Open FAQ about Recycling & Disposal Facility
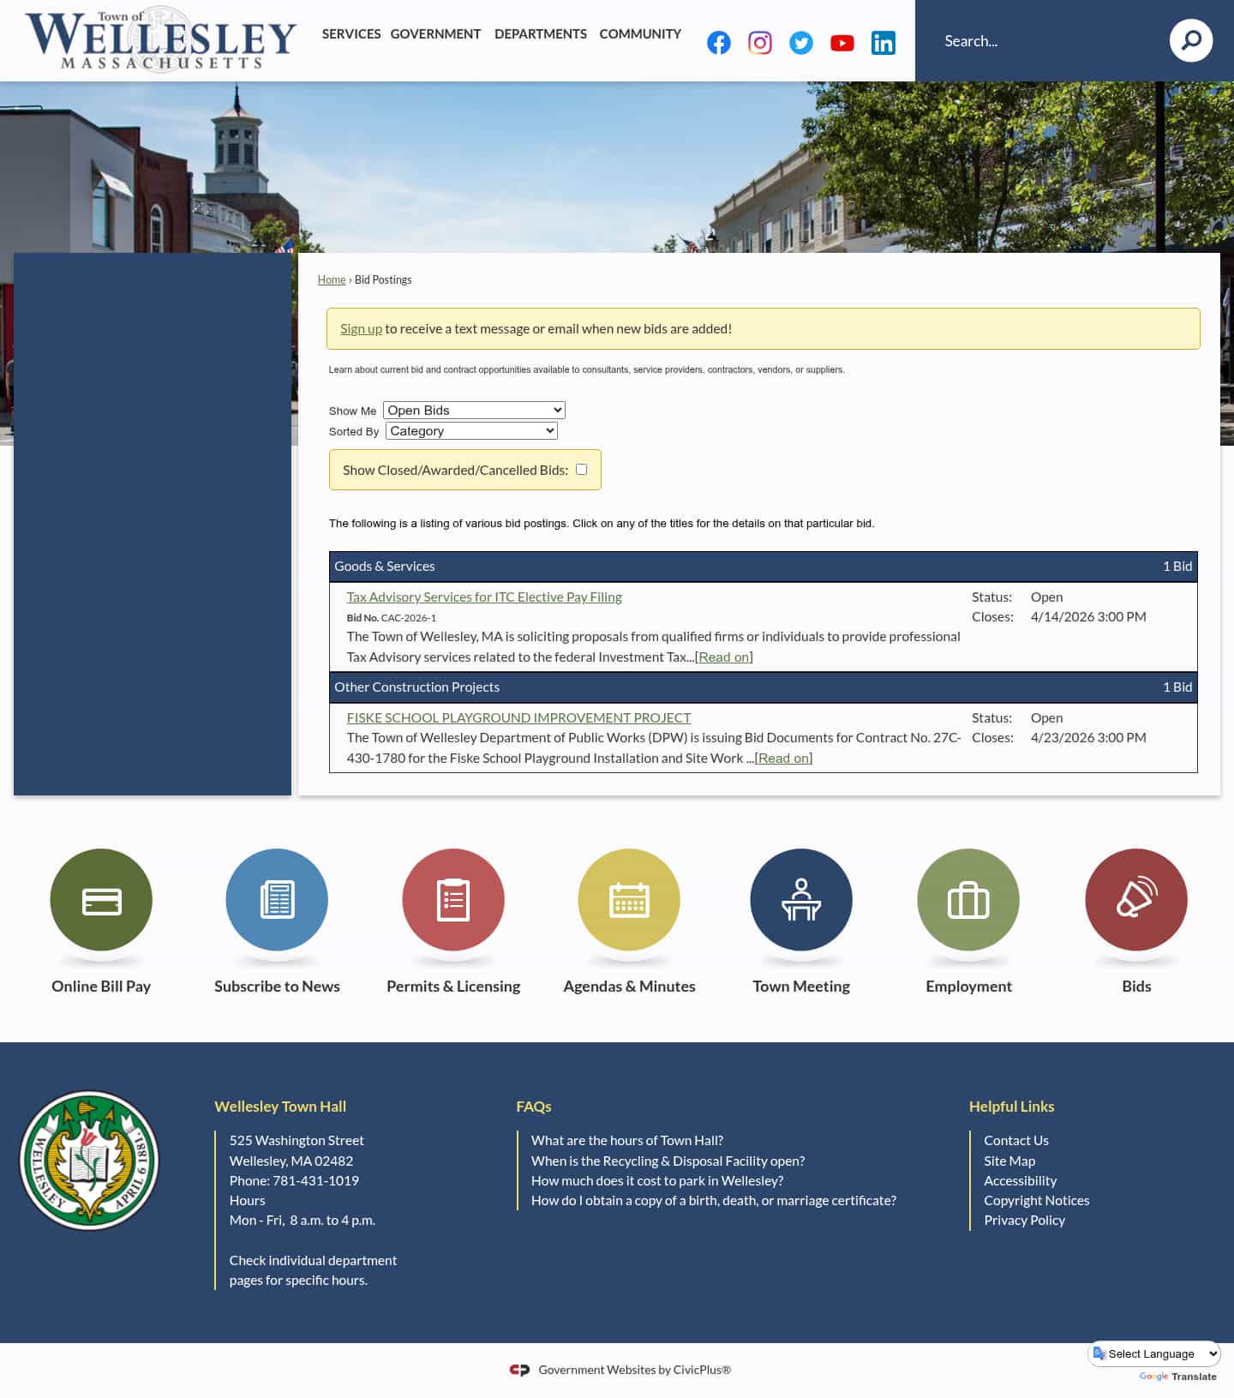This screenshot has height=1398, width=1234. [x=668, y=1161]
